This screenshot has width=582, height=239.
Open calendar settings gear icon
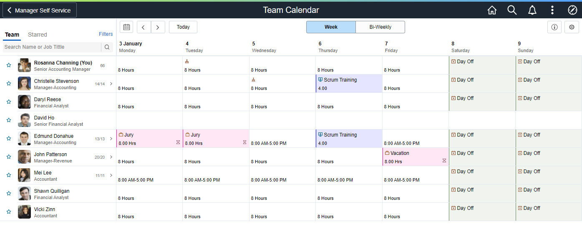(572, 27)
